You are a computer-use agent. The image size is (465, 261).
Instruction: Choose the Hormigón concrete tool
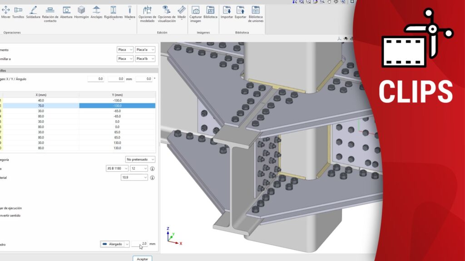click(81, 12)
